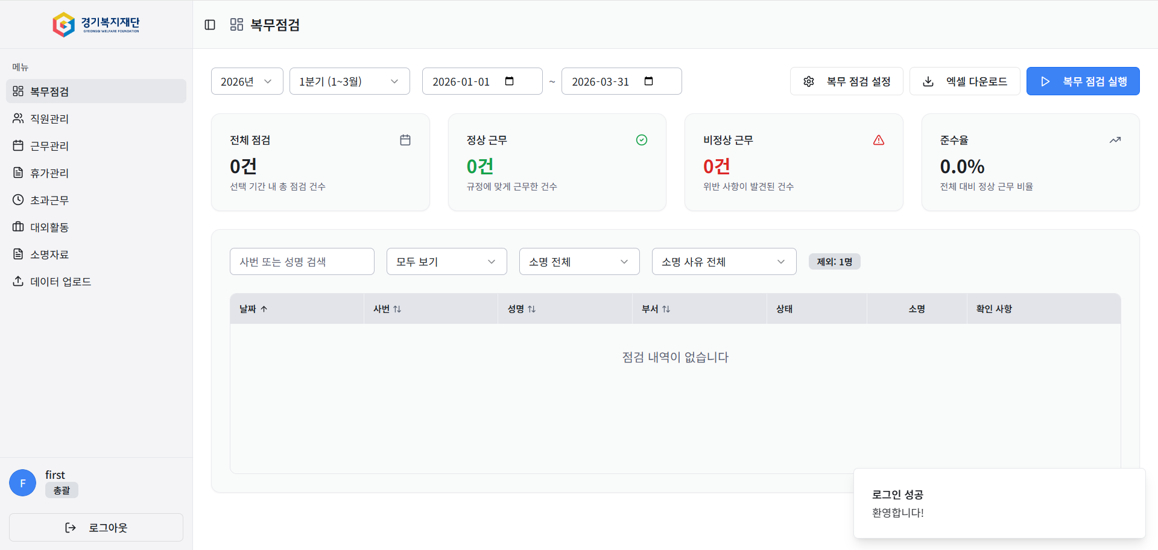1158x550 pixels.
Task: Open 직원관리 from the sidebar menu
Action: point(49,118)
